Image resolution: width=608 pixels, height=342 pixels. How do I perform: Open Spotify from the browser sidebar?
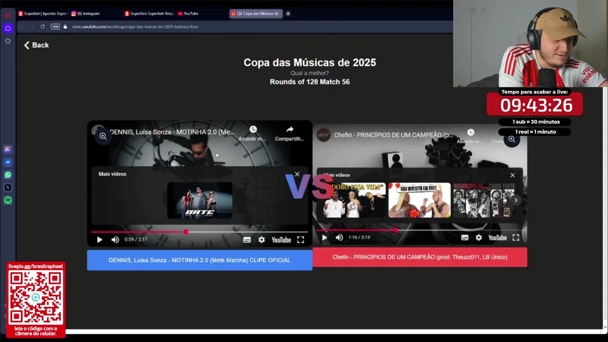[x=8, y=200]
